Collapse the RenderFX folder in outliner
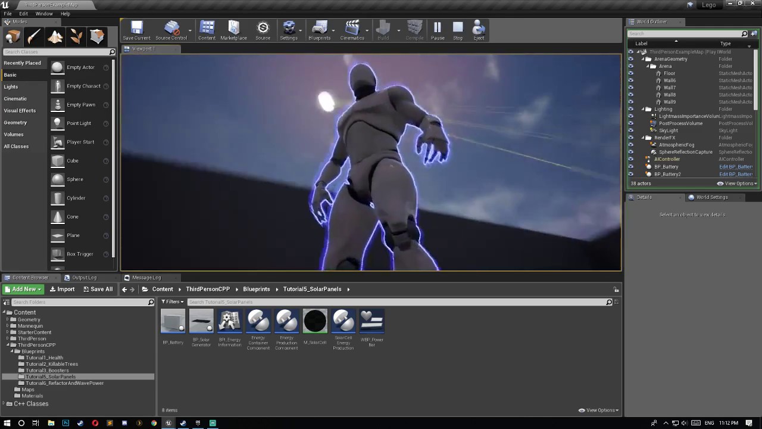 point(643,138)
